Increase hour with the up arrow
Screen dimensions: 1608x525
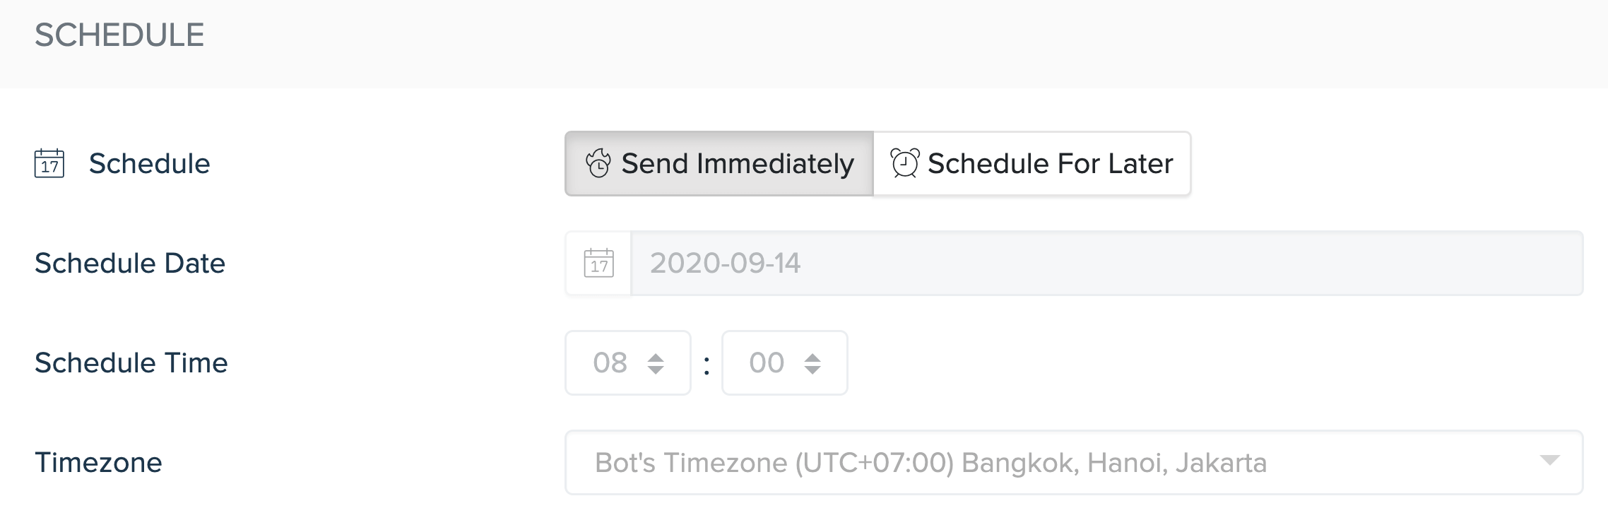coord(656,357)
